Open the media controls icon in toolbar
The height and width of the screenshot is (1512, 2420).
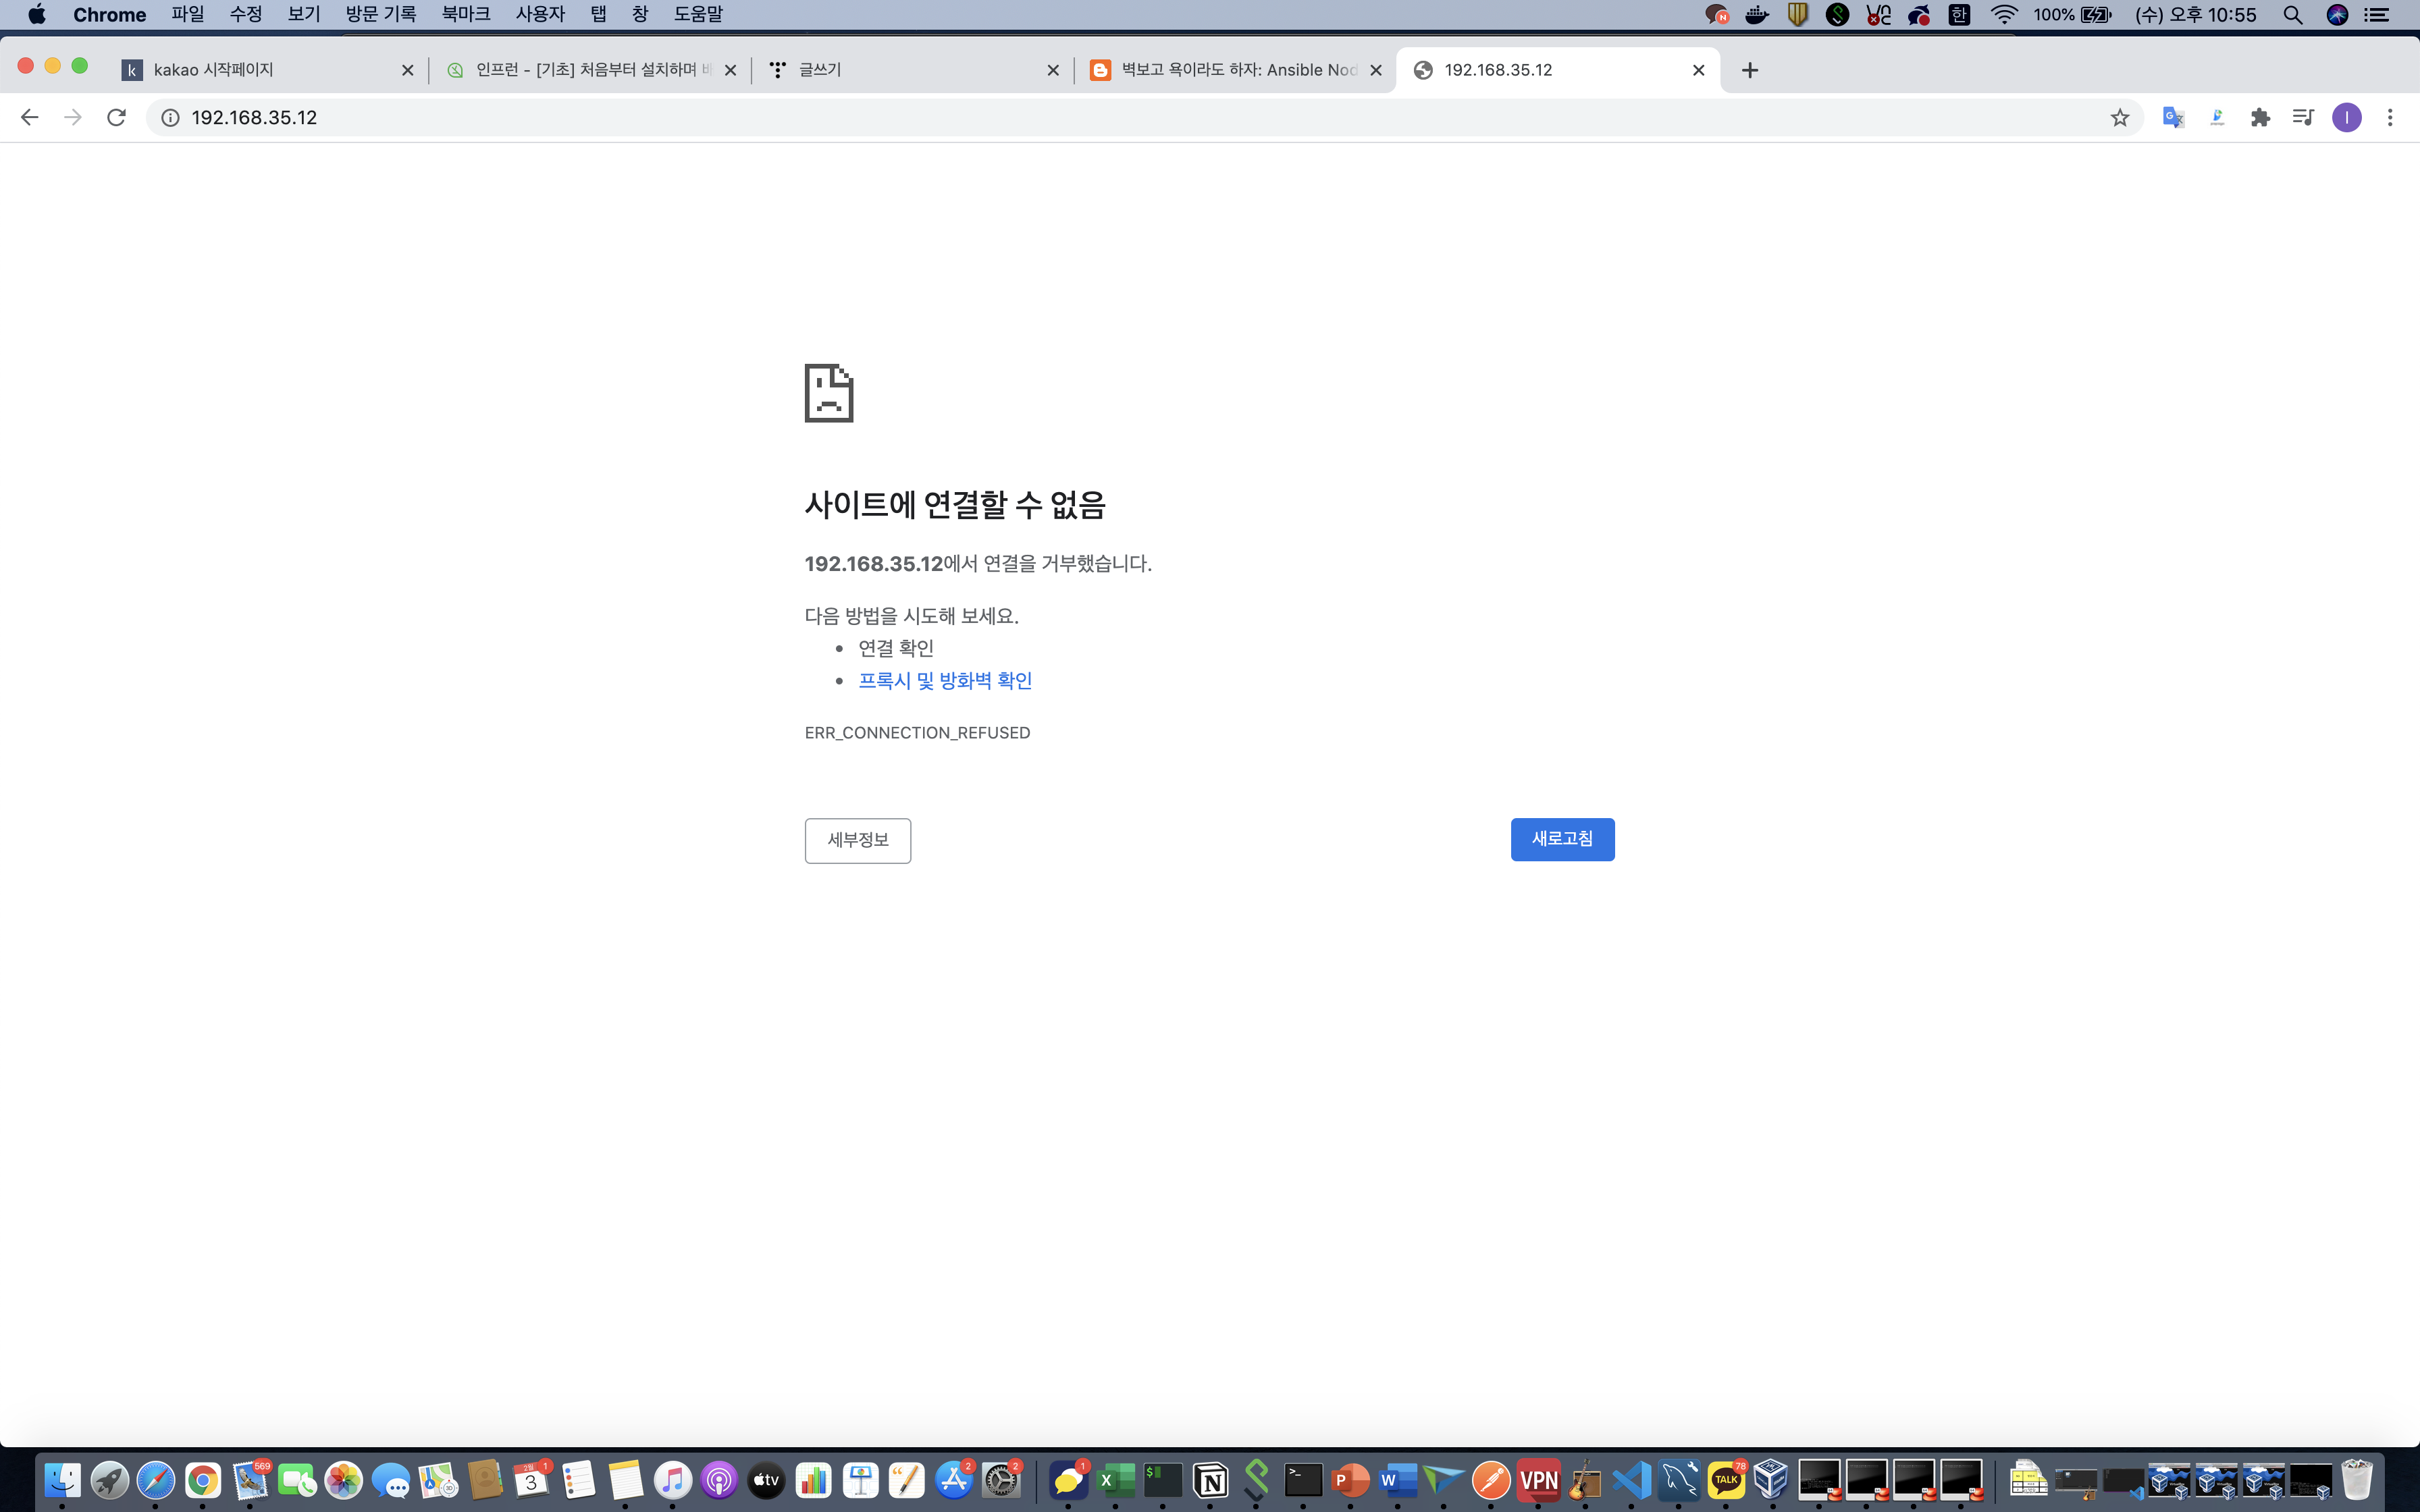[x=2303, y=118]
